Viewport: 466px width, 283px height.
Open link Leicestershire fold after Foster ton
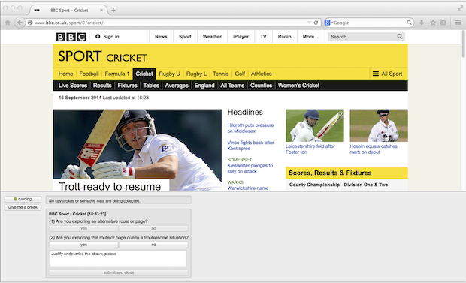310,149
